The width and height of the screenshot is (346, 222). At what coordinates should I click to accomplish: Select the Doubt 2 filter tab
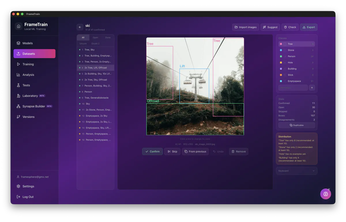[95, 43]
